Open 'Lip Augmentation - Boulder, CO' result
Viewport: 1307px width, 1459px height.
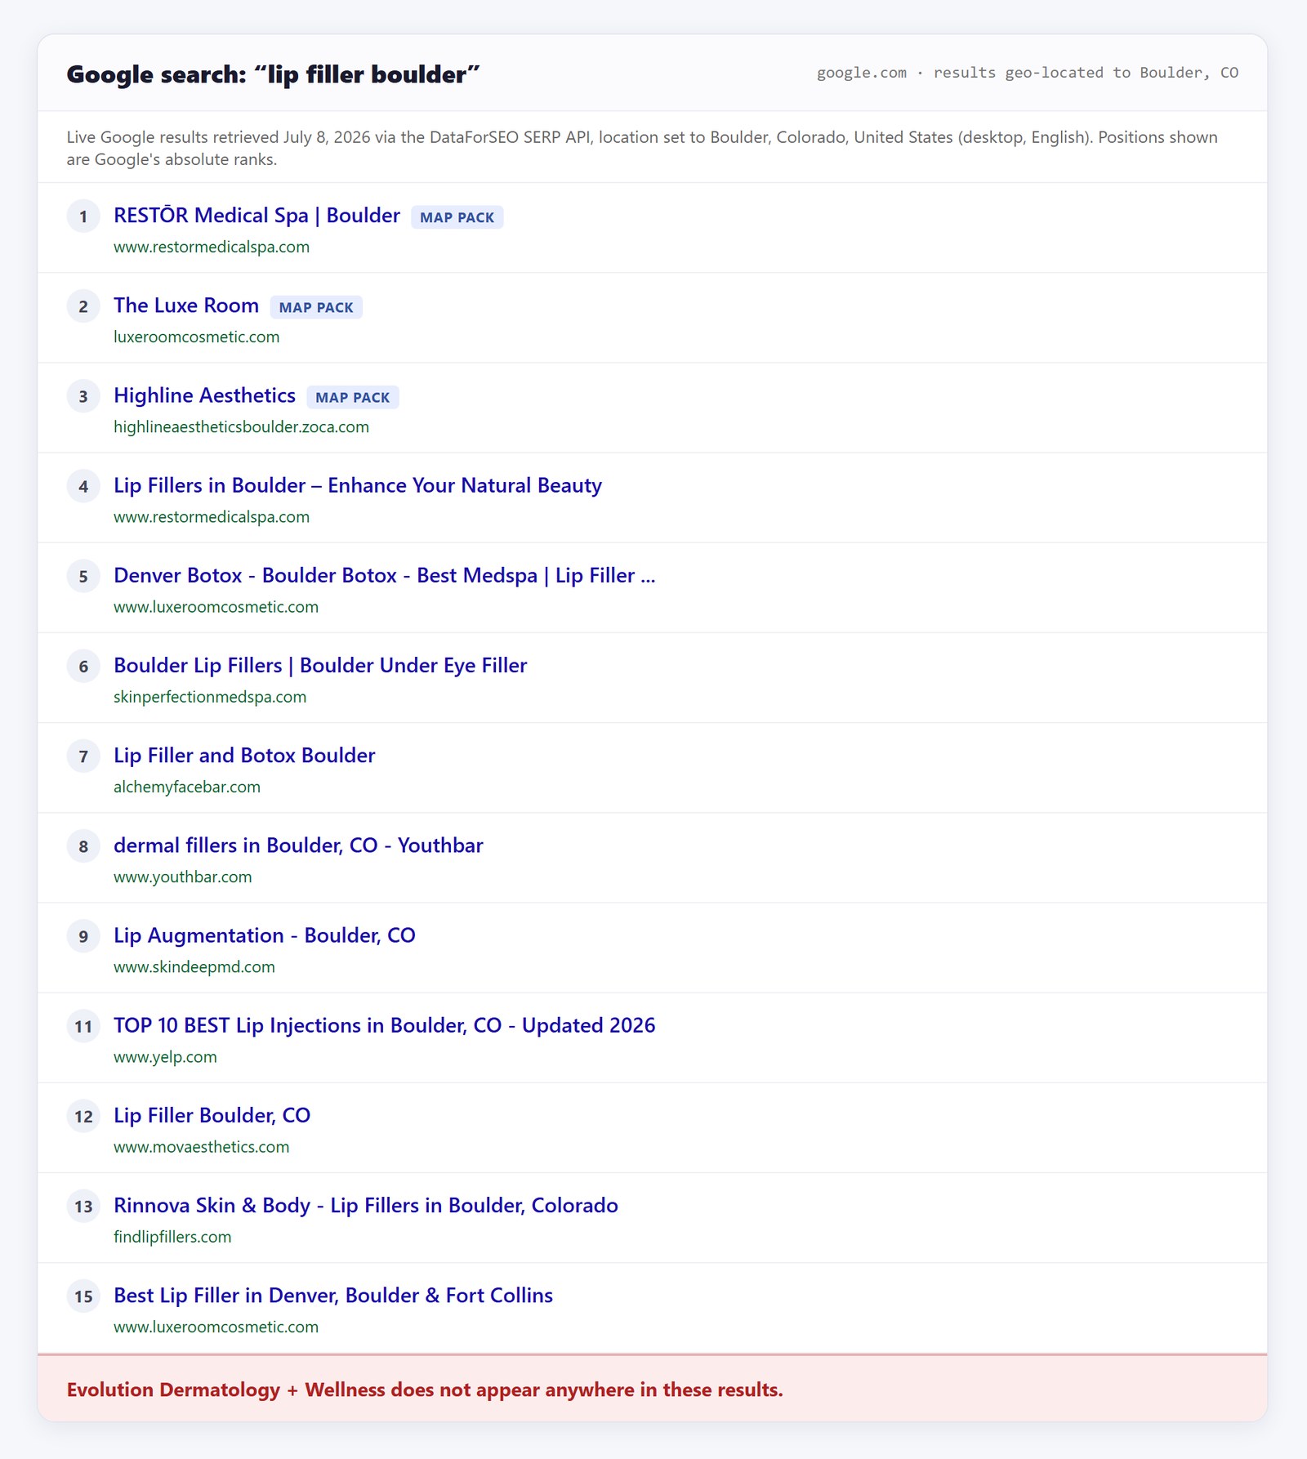click(265, 935)
